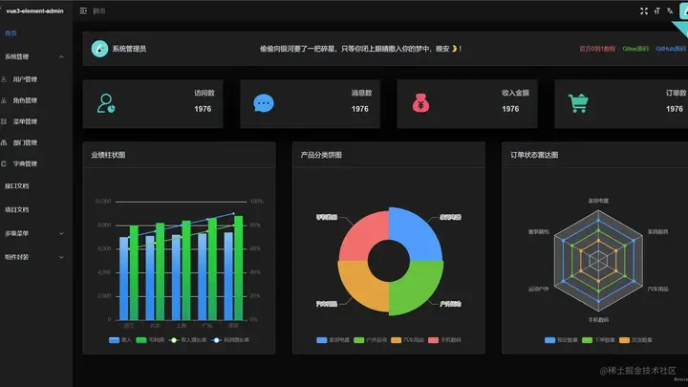The height and width of the screenshot is (387, 688).
Task: Enter fullscreen with the expand-arrows icon
Action: coord(644,11)
